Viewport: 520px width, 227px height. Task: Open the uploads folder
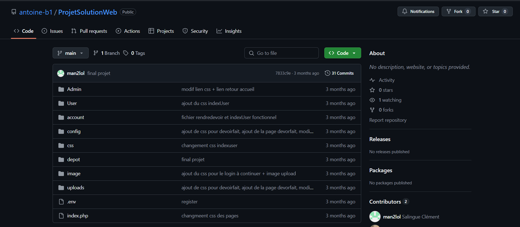(x=76, y=188)
